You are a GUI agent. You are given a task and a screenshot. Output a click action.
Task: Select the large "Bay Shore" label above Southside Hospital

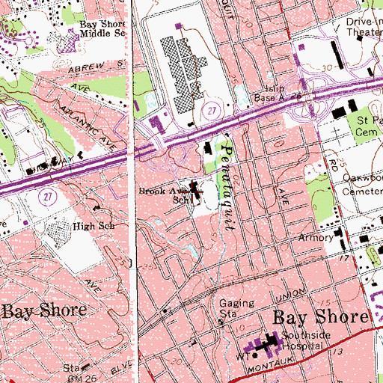(321, 317)
